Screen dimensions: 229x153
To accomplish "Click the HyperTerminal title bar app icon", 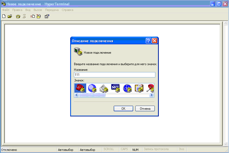I will click(3, 4).
